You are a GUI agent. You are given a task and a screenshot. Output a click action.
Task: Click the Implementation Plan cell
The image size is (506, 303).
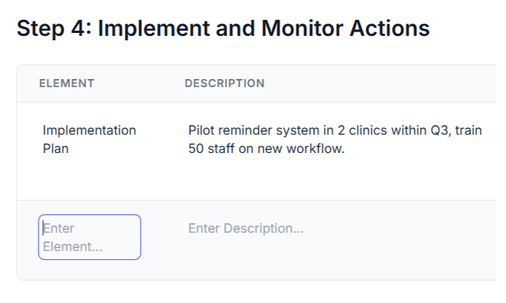pos(89,139)
